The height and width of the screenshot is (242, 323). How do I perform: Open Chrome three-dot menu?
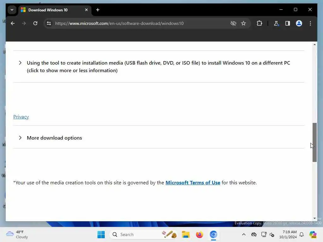[x=310, y=23]
